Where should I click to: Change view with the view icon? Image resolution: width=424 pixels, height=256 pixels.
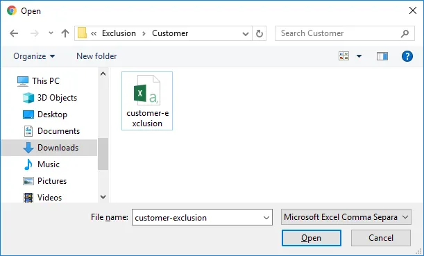(344, 56)
